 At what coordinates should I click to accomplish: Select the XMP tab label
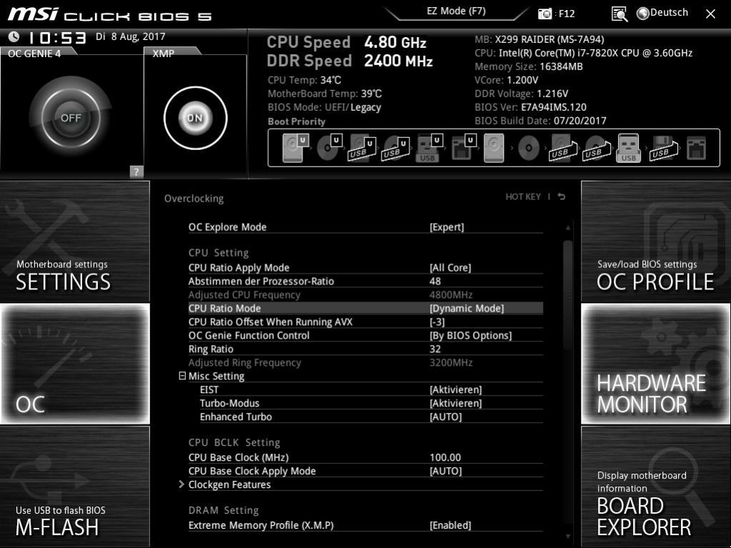pyautogui.click(x=164, y=54)
